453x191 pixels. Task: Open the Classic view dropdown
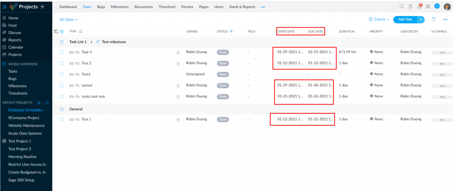coord(379,19)
